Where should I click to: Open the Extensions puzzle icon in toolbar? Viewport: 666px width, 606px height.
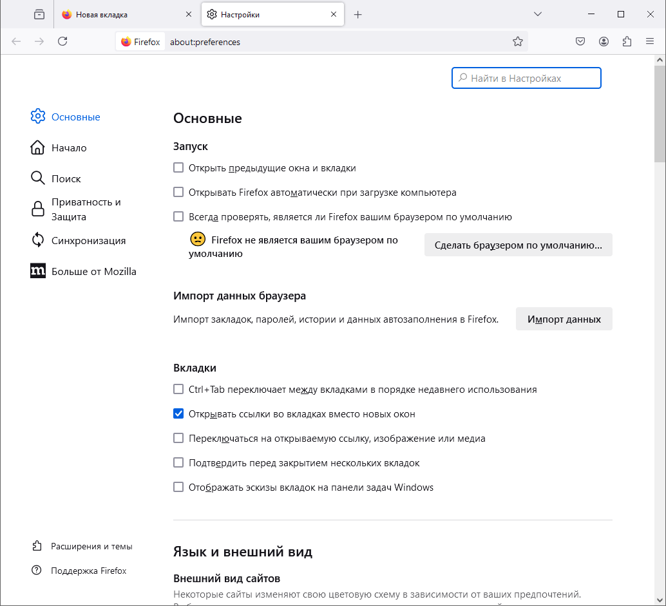coord(627,42)
